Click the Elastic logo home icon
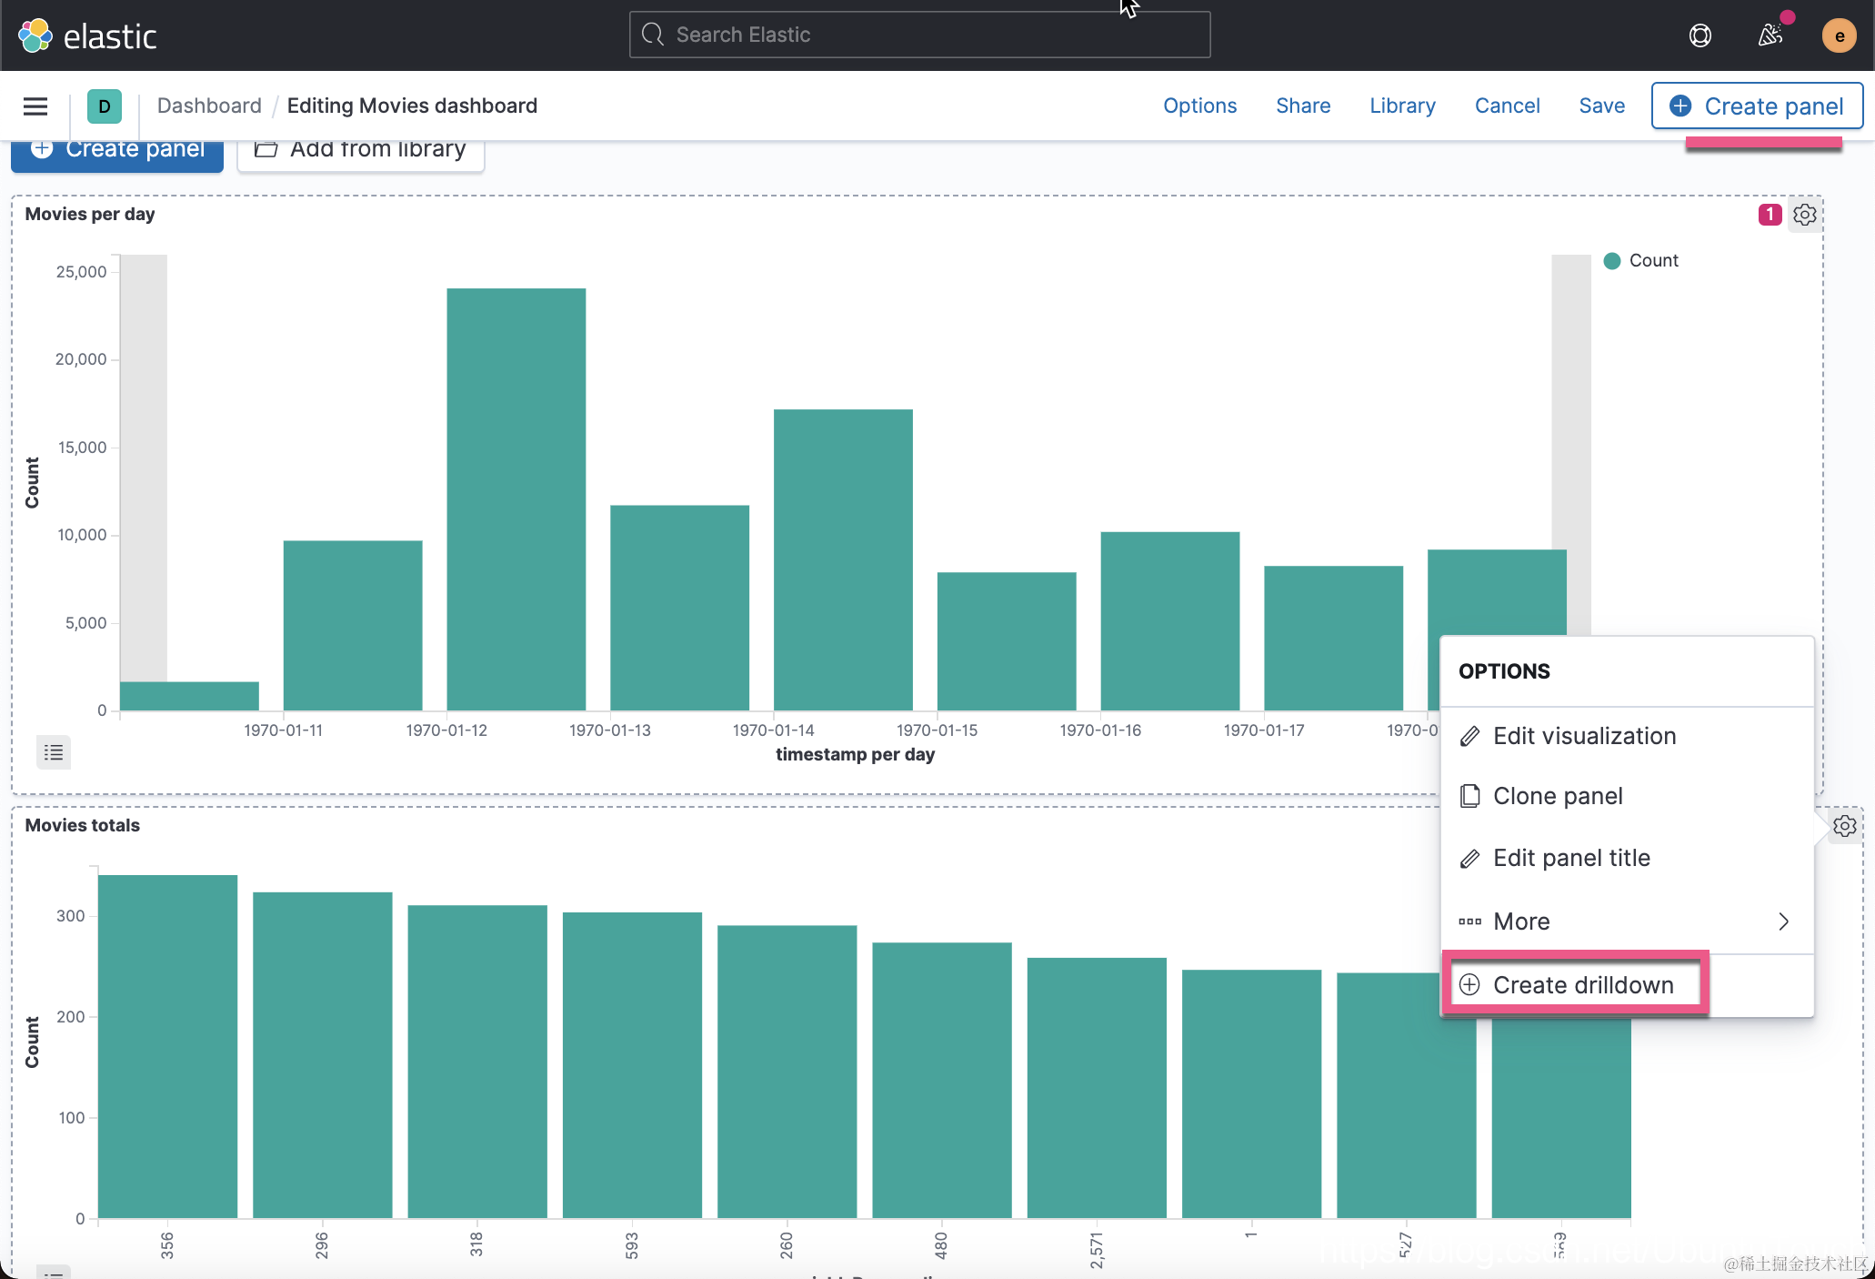The height and width of the screenshot is (1279, 1875). coord(35,35)
